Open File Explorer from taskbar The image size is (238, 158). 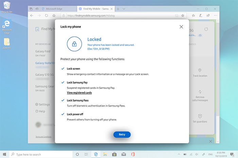coord(105,154)
